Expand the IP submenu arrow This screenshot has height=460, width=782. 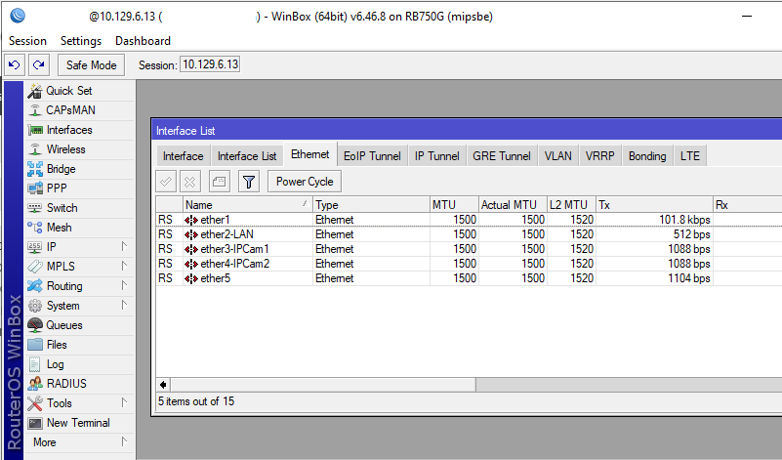click(x=124, y=246)
